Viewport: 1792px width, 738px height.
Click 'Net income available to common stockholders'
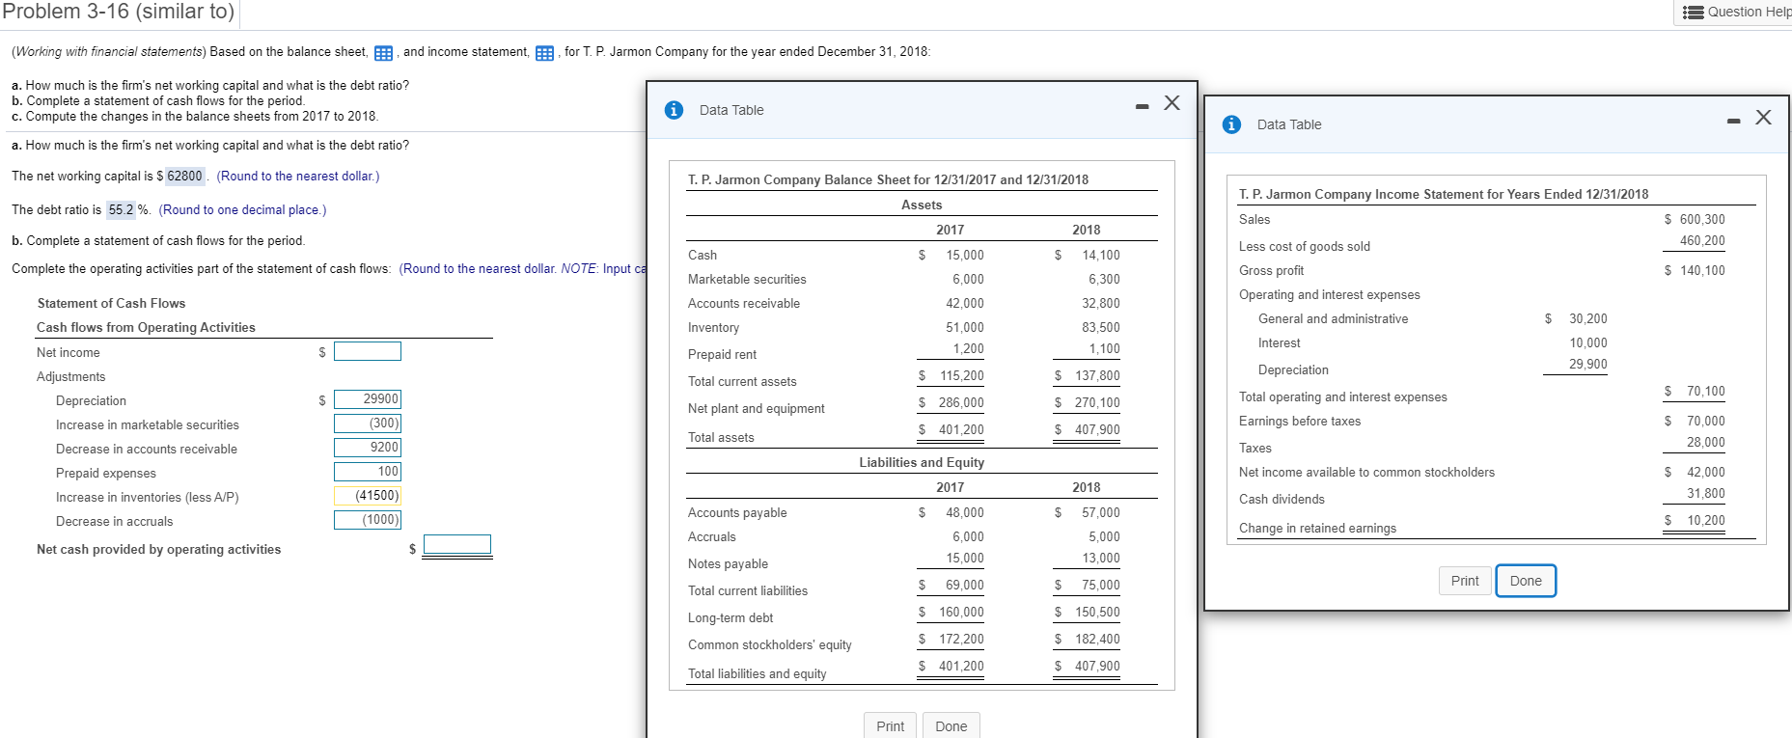click(1366, 473)
